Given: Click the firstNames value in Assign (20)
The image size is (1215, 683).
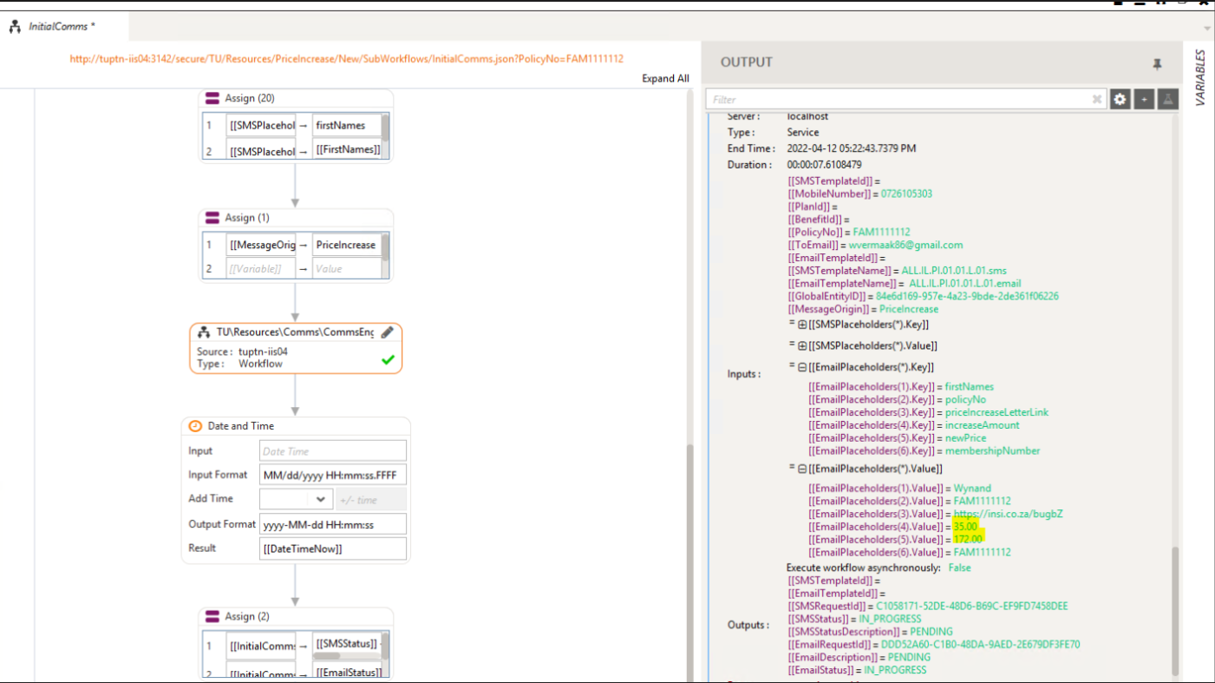Looking at the screenshot, I should (x=346, y=125).
